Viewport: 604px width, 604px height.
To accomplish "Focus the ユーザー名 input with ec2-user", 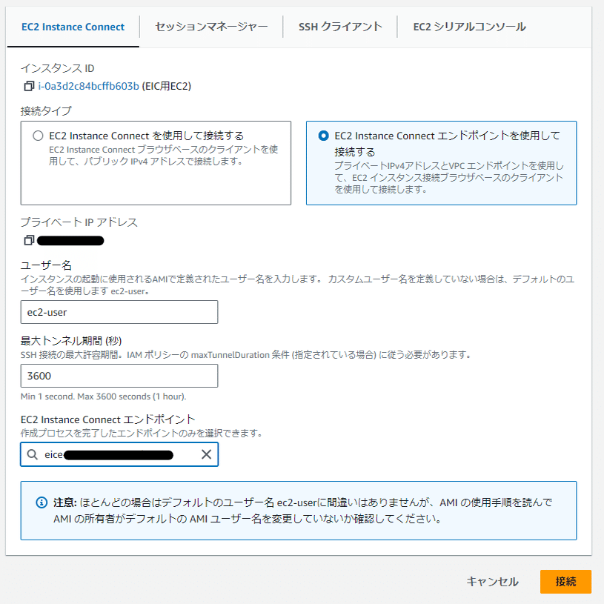I will [x=119, y=312].
